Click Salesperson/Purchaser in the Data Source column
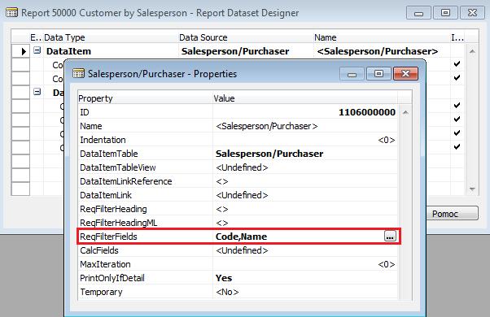This screenshot has width=490, height=317. point(235,51)
